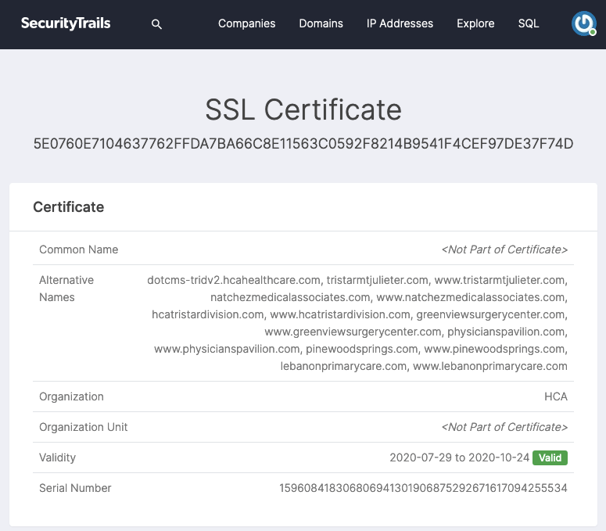This screenshot has height=531, width=606.
Task: Click the Serial Number row label
Action: click(75, 488)
